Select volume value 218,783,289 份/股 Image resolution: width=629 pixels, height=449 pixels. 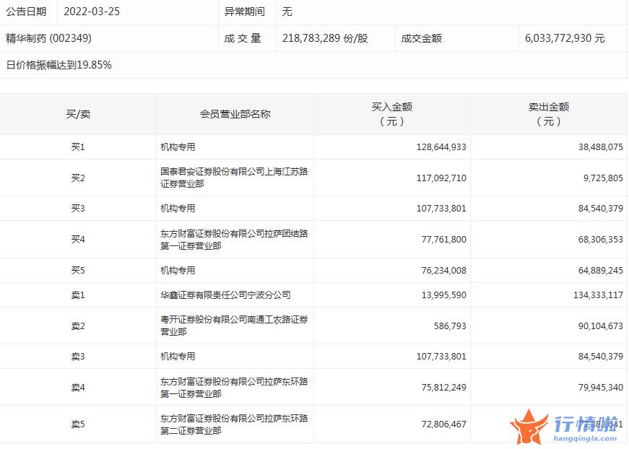tap(325, 38)
